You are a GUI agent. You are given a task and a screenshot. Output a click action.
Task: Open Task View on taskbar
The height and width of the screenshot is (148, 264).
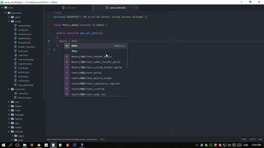(x=17, y=145)
